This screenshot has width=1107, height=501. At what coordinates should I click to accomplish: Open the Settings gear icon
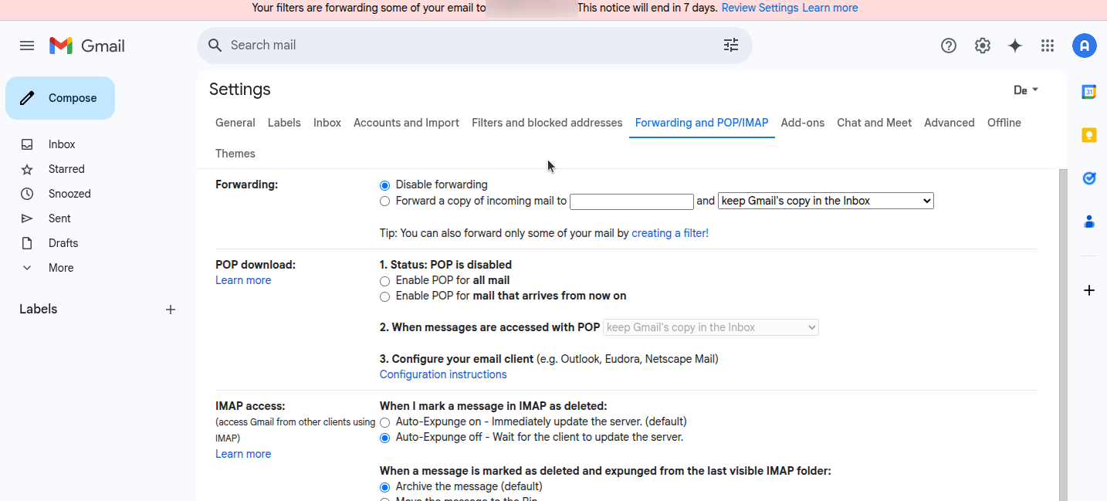click(x=983, y=46)
